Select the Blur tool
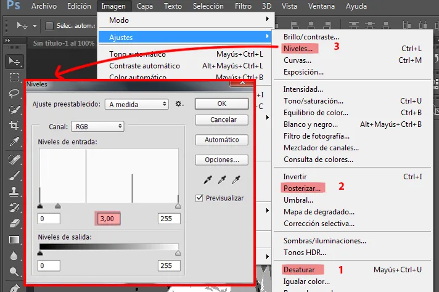The width and height of the screenshot is (439, 292). pyautogui.click(x=14, y=256)
